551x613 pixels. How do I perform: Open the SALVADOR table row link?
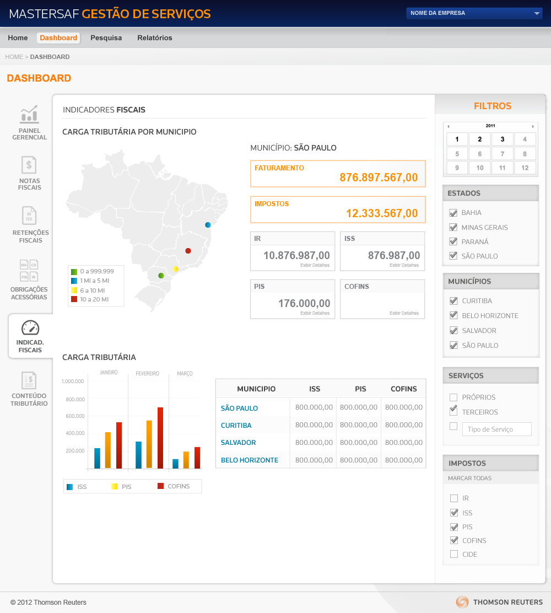point(239,443)
